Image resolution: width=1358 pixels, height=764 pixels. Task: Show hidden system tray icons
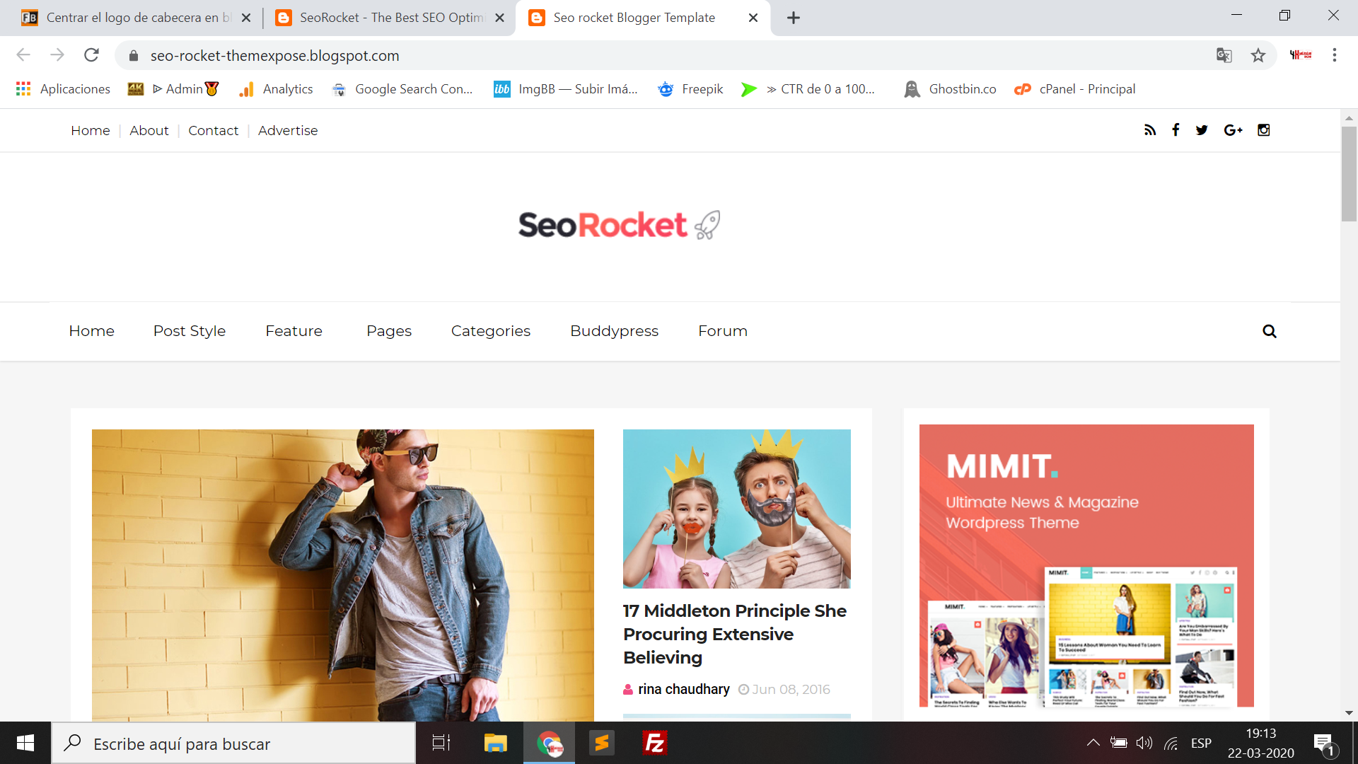click(1093, 743)
